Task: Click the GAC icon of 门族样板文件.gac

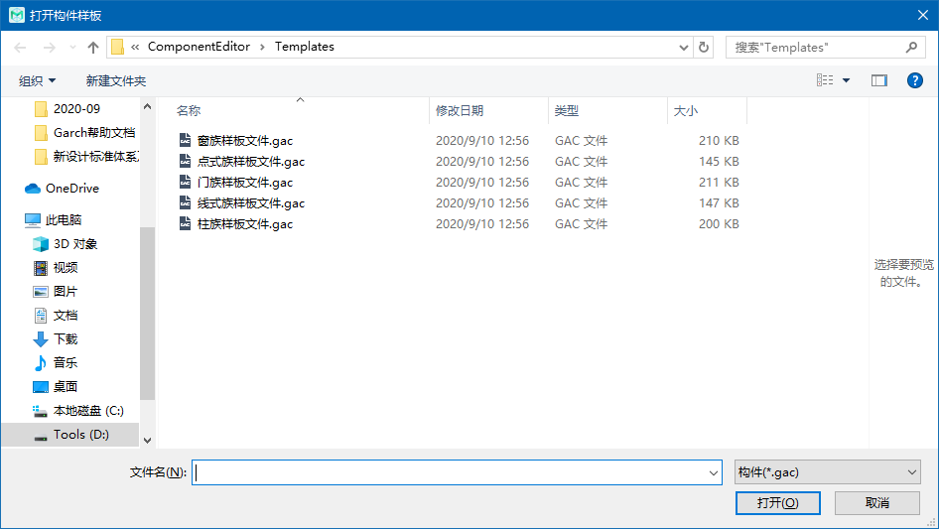Action: (x=185, y=182)
